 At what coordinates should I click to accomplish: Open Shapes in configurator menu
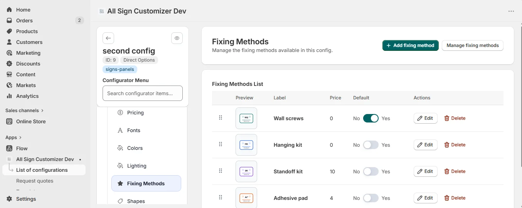pyautogui.click(x=146, y=201)
